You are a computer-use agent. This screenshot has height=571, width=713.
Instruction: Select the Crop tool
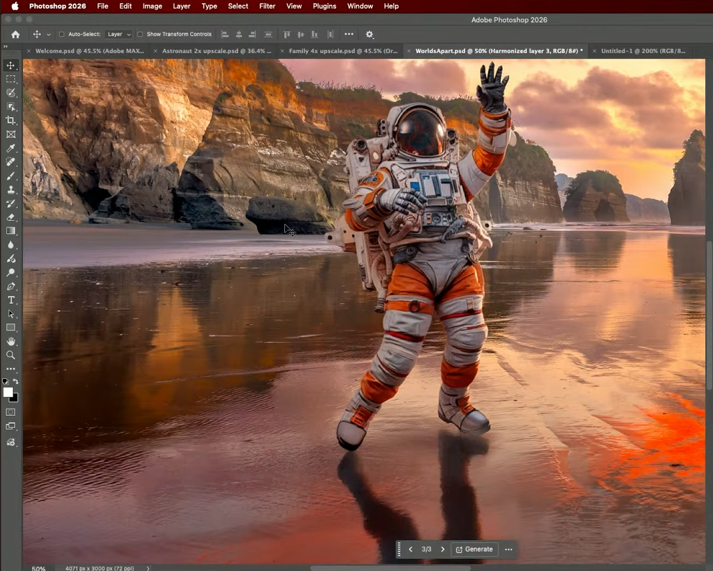(x=11, y=121)
